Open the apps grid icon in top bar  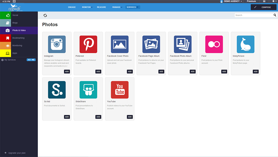pos(264,1)
